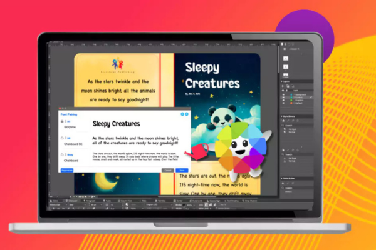
Task: Click the paragraph style sheets search field
Action: pos(297,126)
